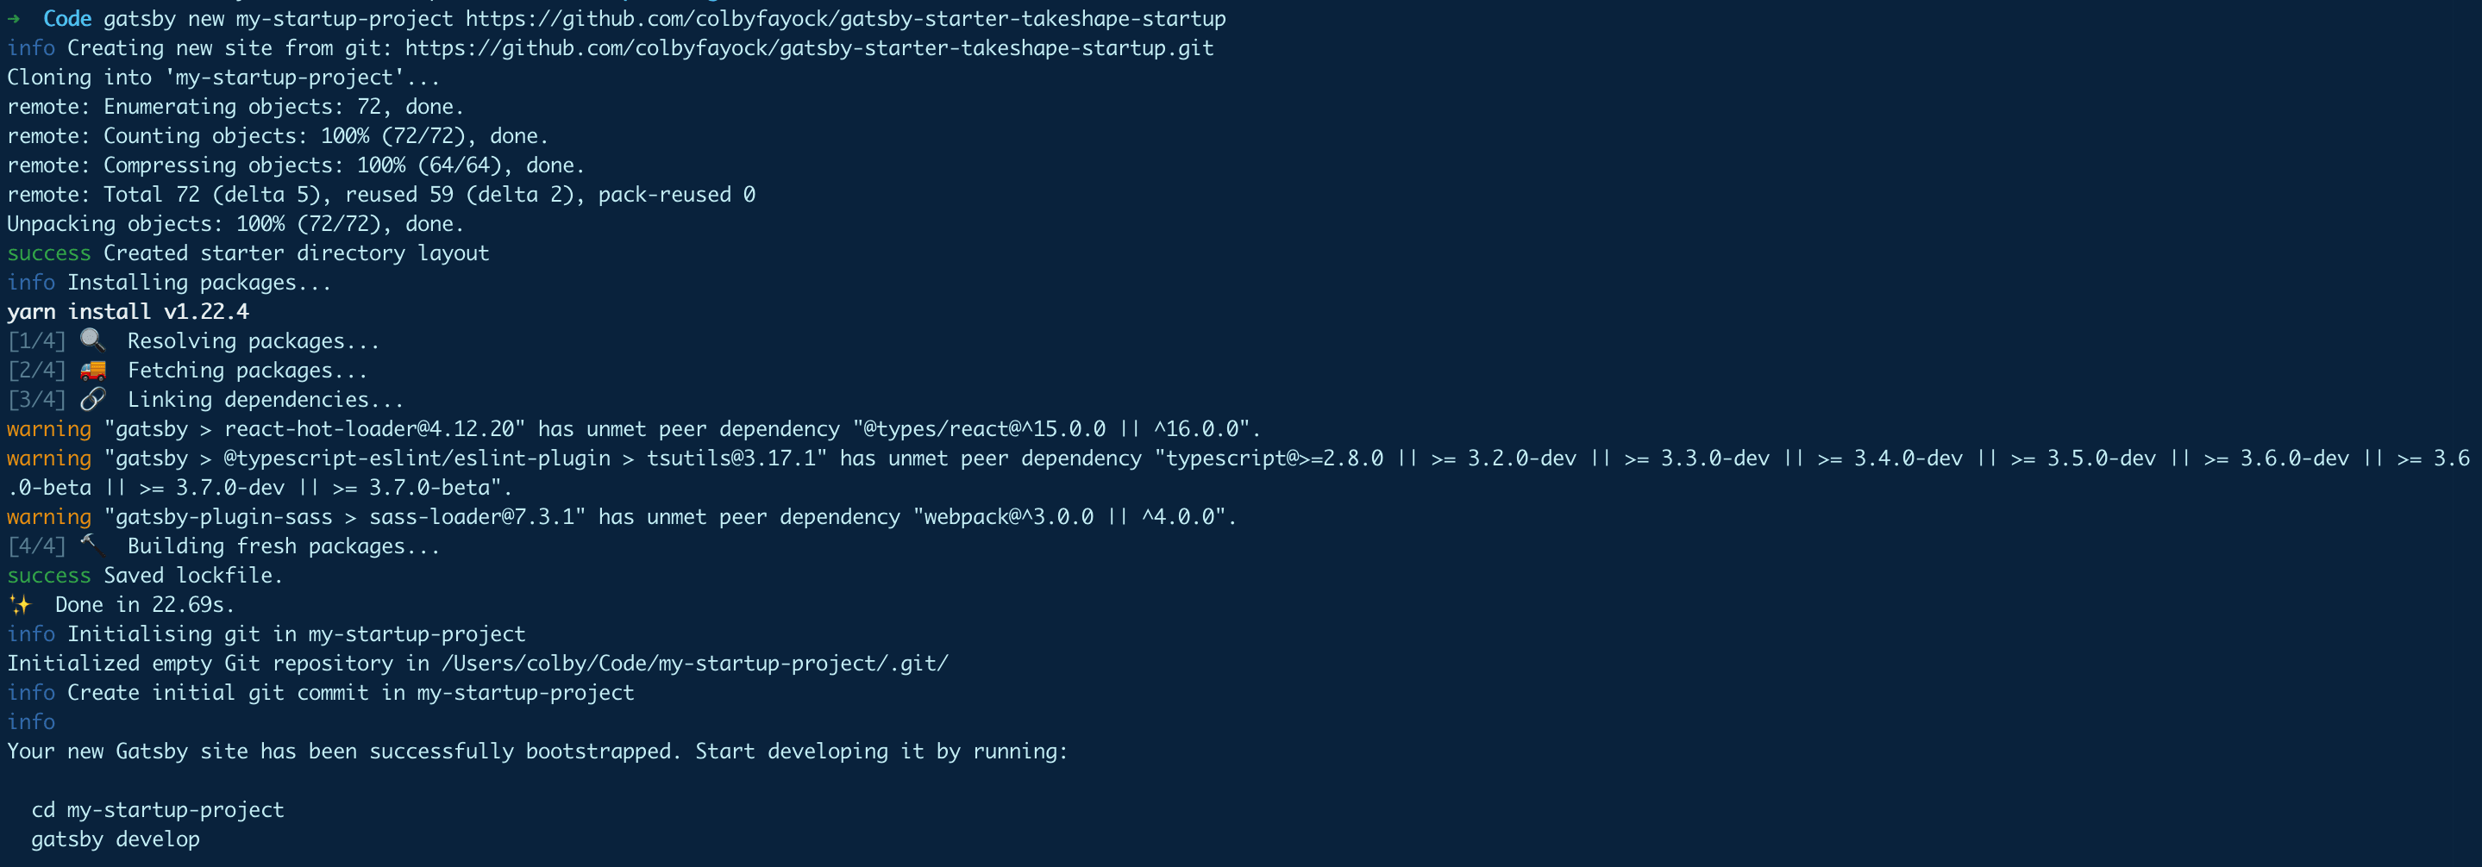Click the green prompt arrow before Code

click(x=14, y=18)
